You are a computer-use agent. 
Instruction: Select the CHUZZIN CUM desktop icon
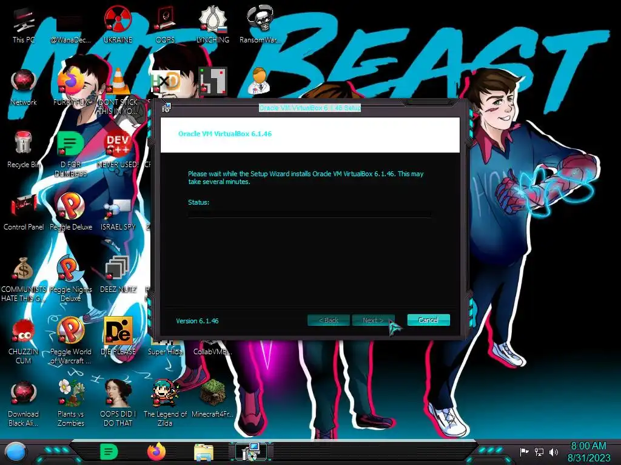coord(24,341)
